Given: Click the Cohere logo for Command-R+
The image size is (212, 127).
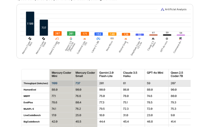Looking at the screenshot, I should pos(180,39).
